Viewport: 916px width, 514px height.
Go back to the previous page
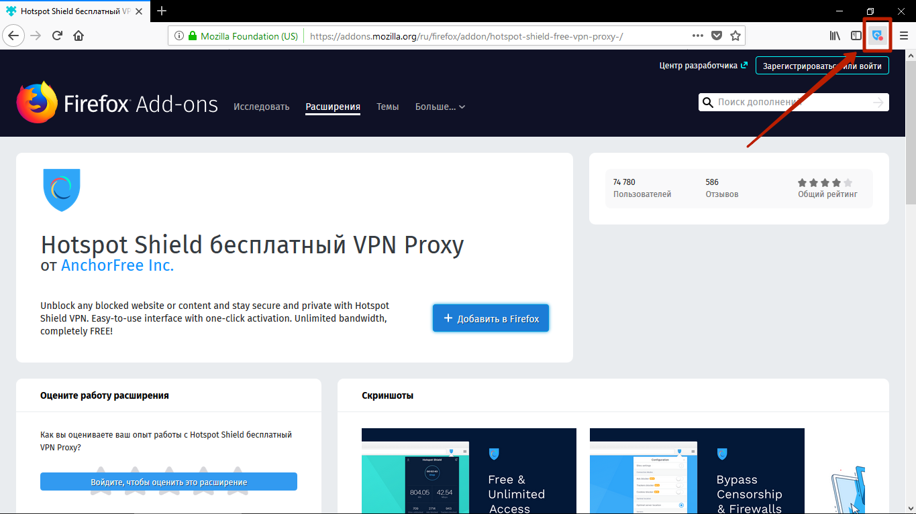pos(14,36)
